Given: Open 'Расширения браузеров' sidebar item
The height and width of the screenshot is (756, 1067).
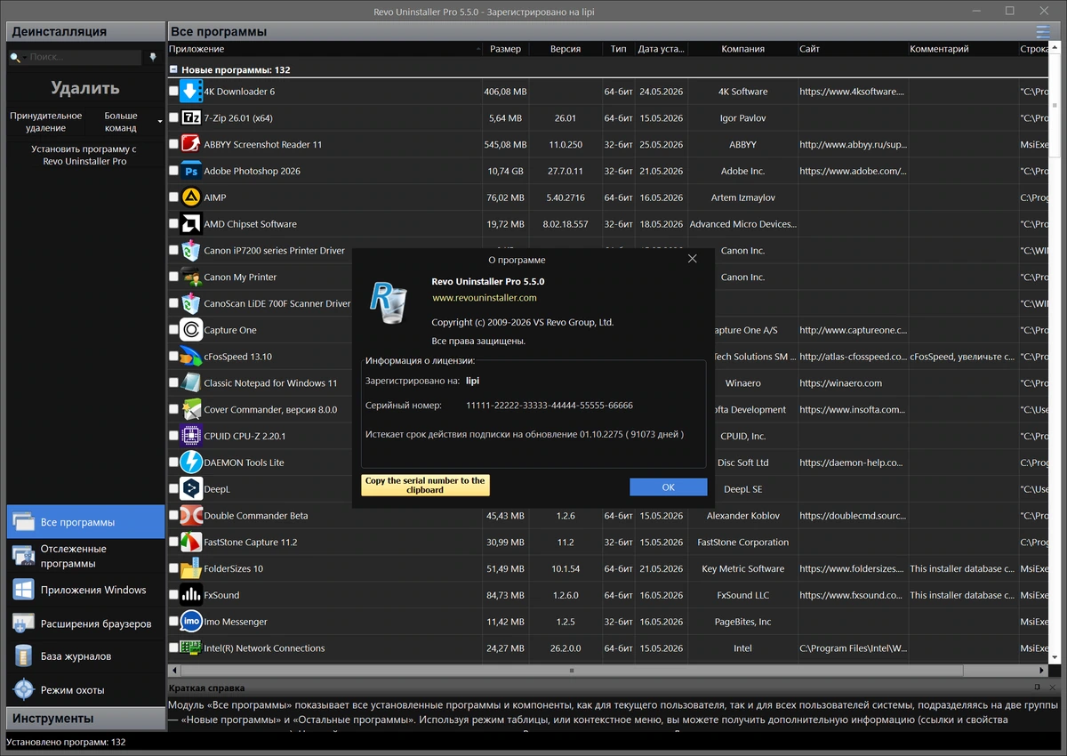Looking at the screenshot, I should coord(85,623).
